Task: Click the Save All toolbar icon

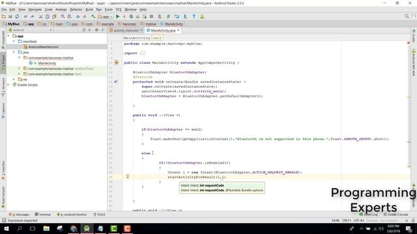Action: [x=10, y=17]
